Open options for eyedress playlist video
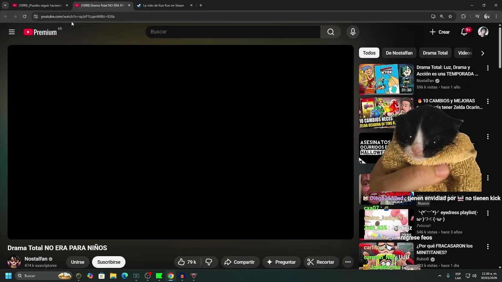Image resolution: width=502 pixels, height=282 pixels. point(488,213)
